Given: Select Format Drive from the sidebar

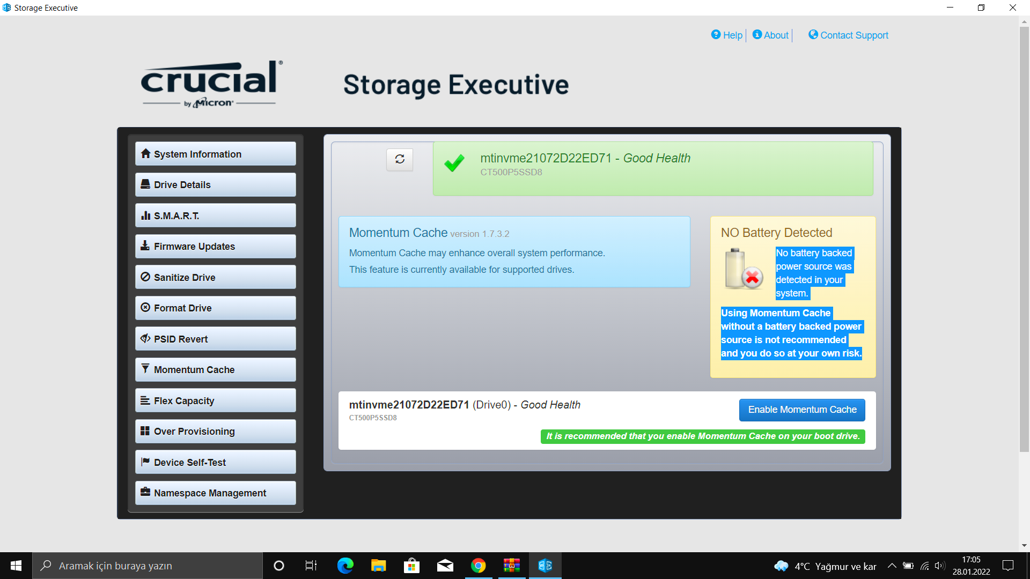Looking at the screenshot, I should 215,308.
